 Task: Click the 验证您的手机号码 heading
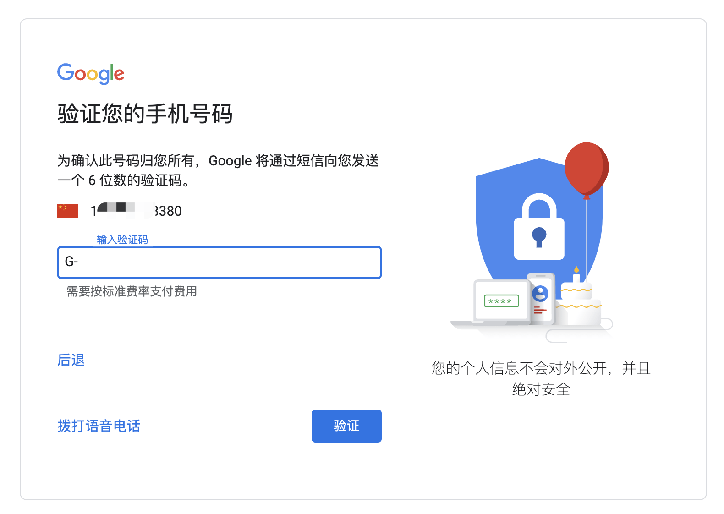pyautogui.click(x=145, y=114)
